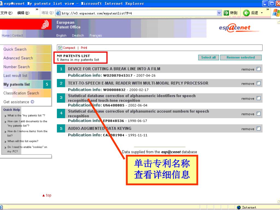Open help 'When will this list expire?'

click(23, 141)
